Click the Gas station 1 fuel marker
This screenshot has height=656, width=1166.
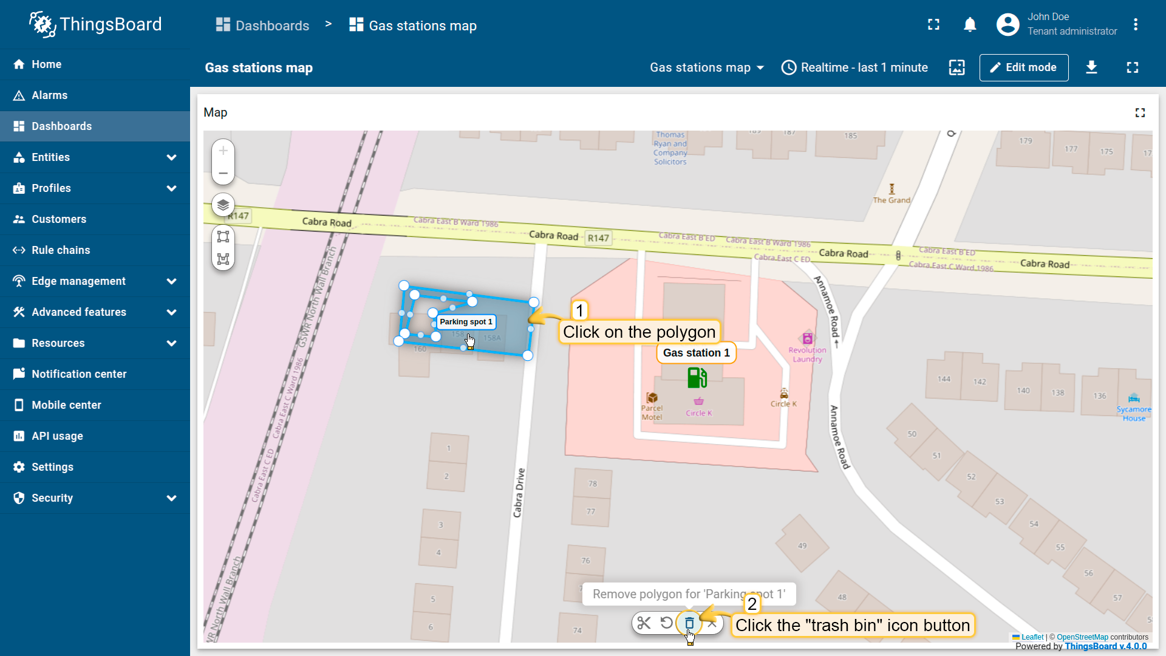(x=697, y=378)
